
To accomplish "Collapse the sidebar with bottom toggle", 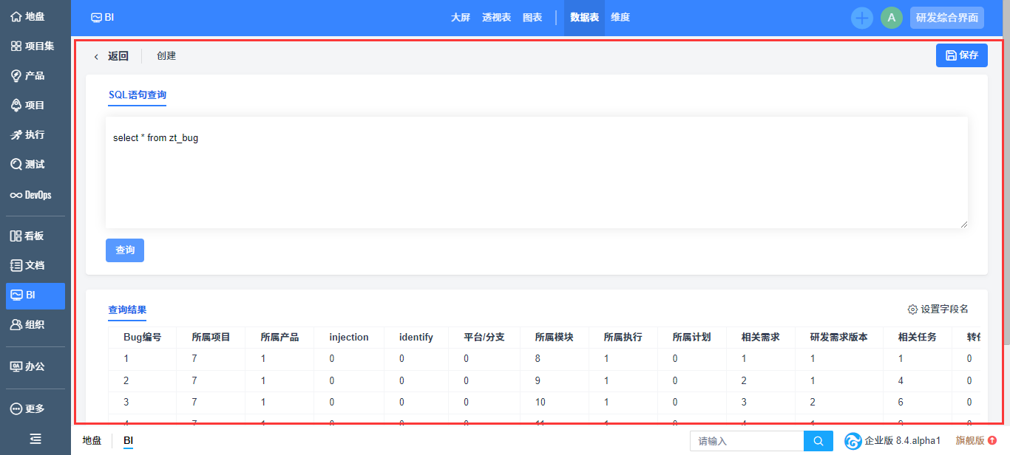I will [35, 439].
